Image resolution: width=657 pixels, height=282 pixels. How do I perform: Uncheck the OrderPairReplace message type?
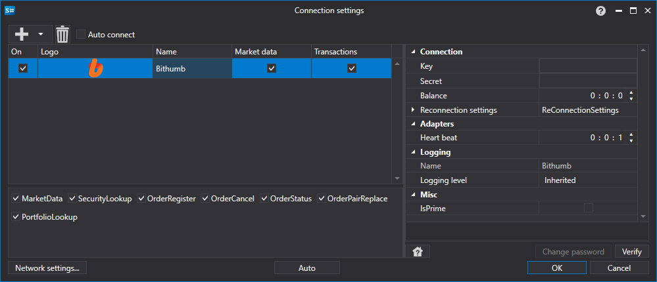322,199
